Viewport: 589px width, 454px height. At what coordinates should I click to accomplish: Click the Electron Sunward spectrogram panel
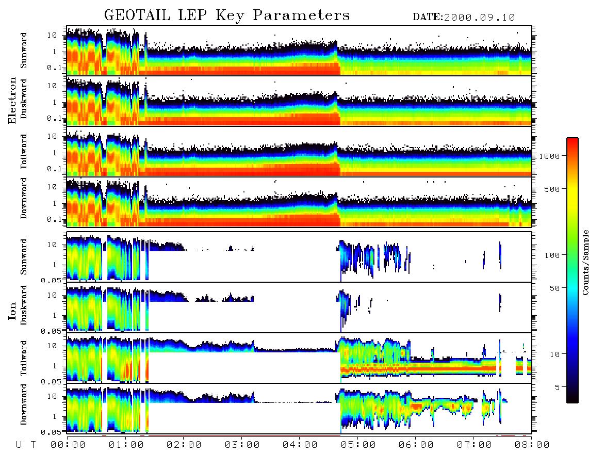(x=299, y=51)
